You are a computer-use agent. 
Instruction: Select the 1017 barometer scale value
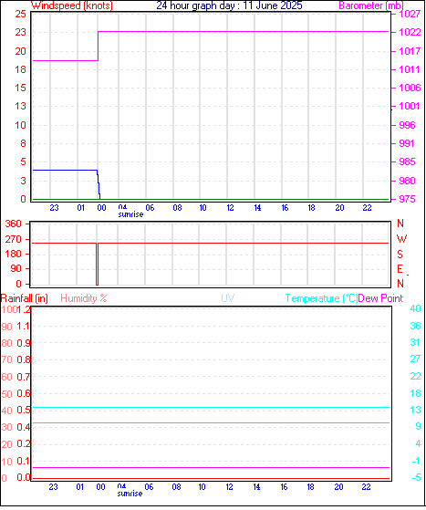(410, 51)
